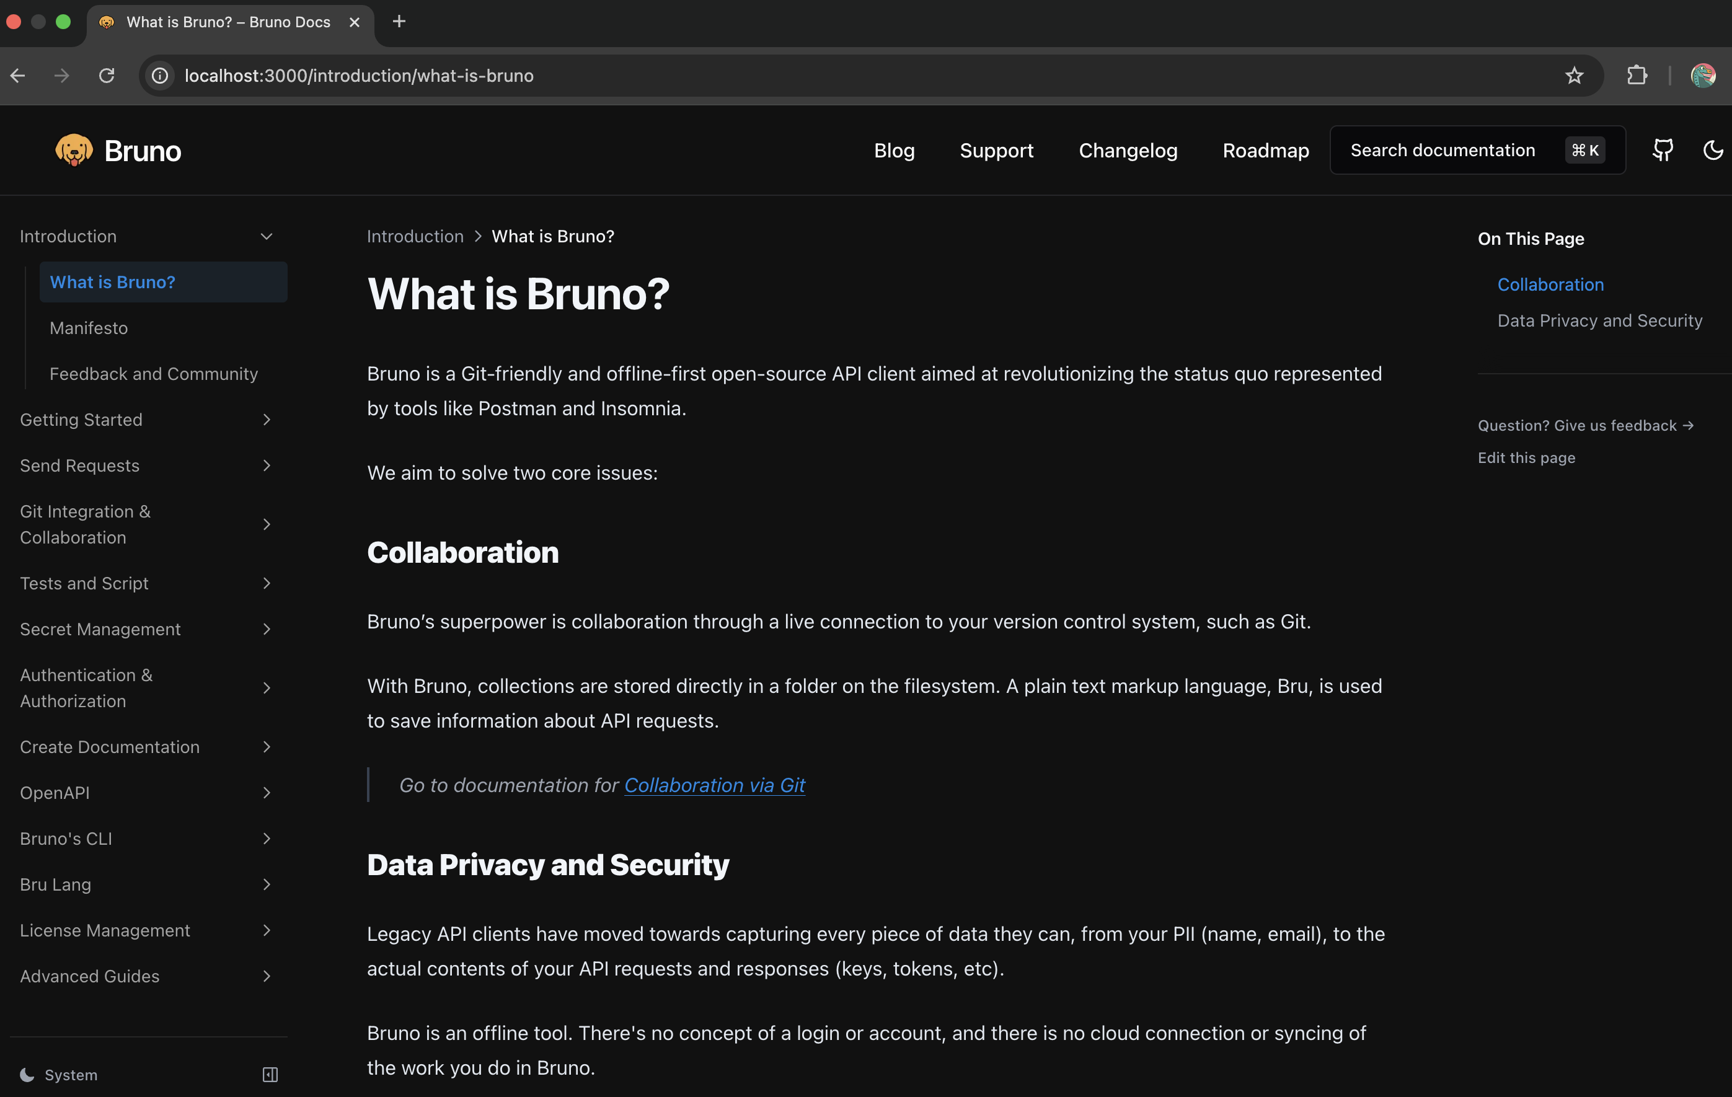The width and height of the screenshot is (1732, 1097).
Task: Open the Collaboration via Git link
Action: [x=715, y=785]
